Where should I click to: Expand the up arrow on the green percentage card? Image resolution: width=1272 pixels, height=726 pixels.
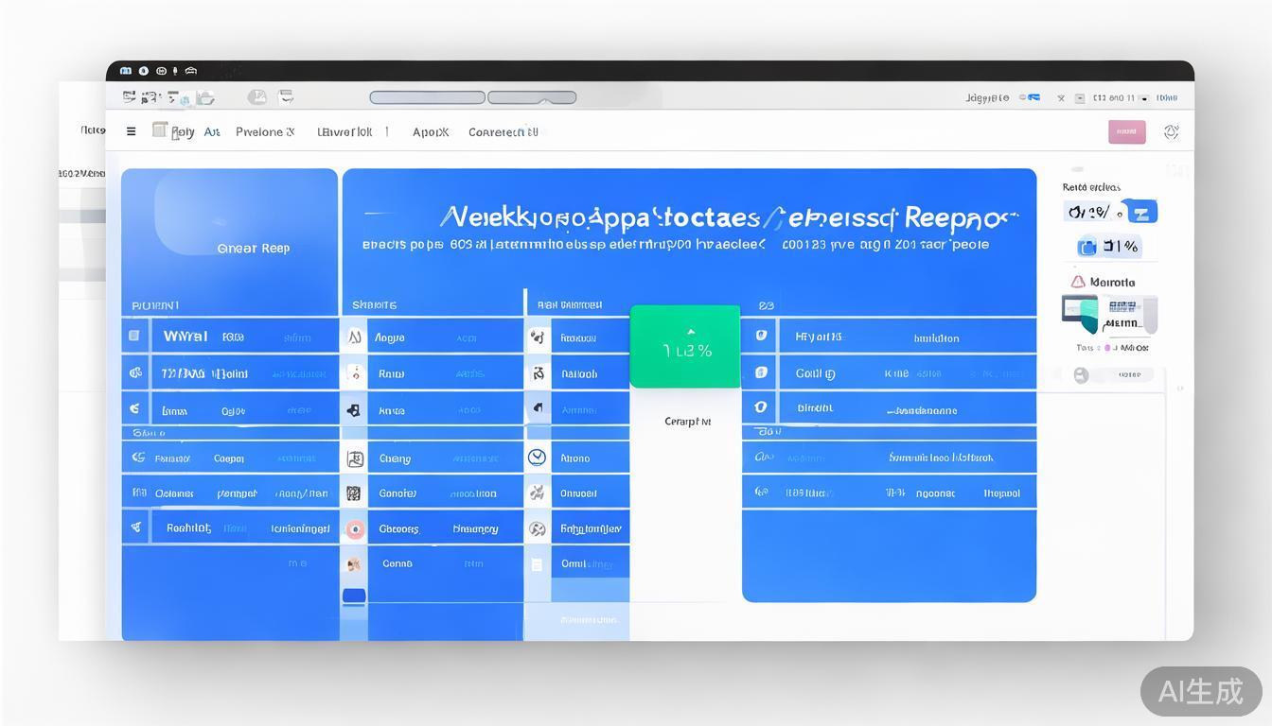point(690,332)
